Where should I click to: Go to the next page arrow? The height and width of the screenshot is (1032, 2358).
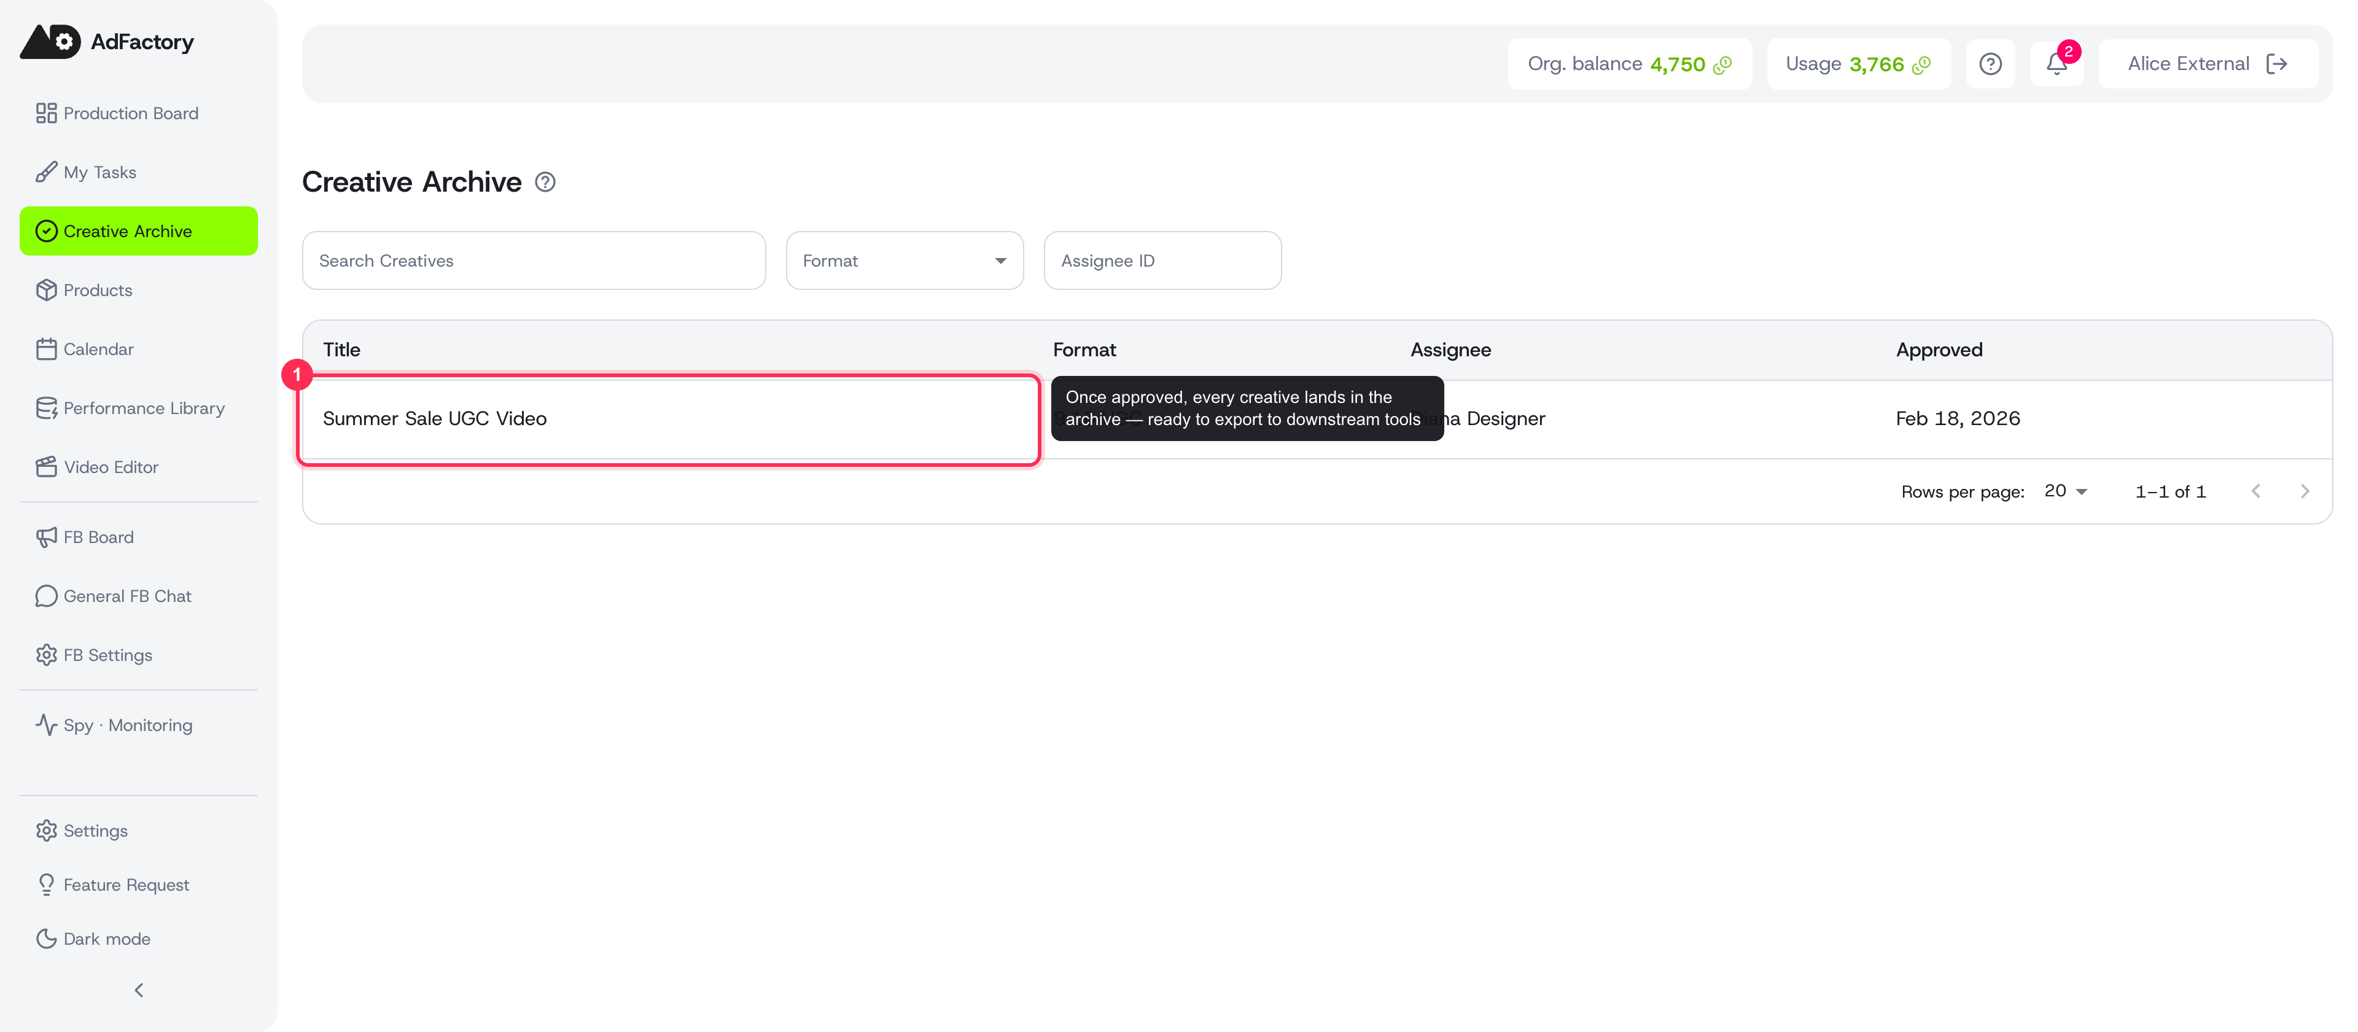tap(2304, 491)
